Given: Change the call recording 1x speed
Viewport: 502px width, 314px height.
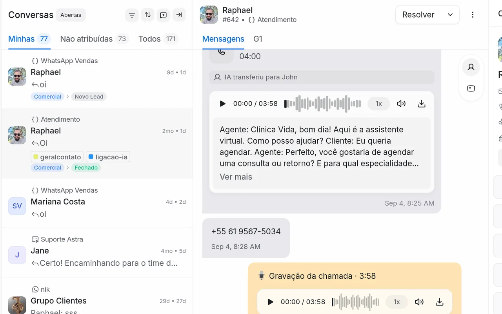Looking at the screenshot, I should pyautogui.click(x=397, y=302).
